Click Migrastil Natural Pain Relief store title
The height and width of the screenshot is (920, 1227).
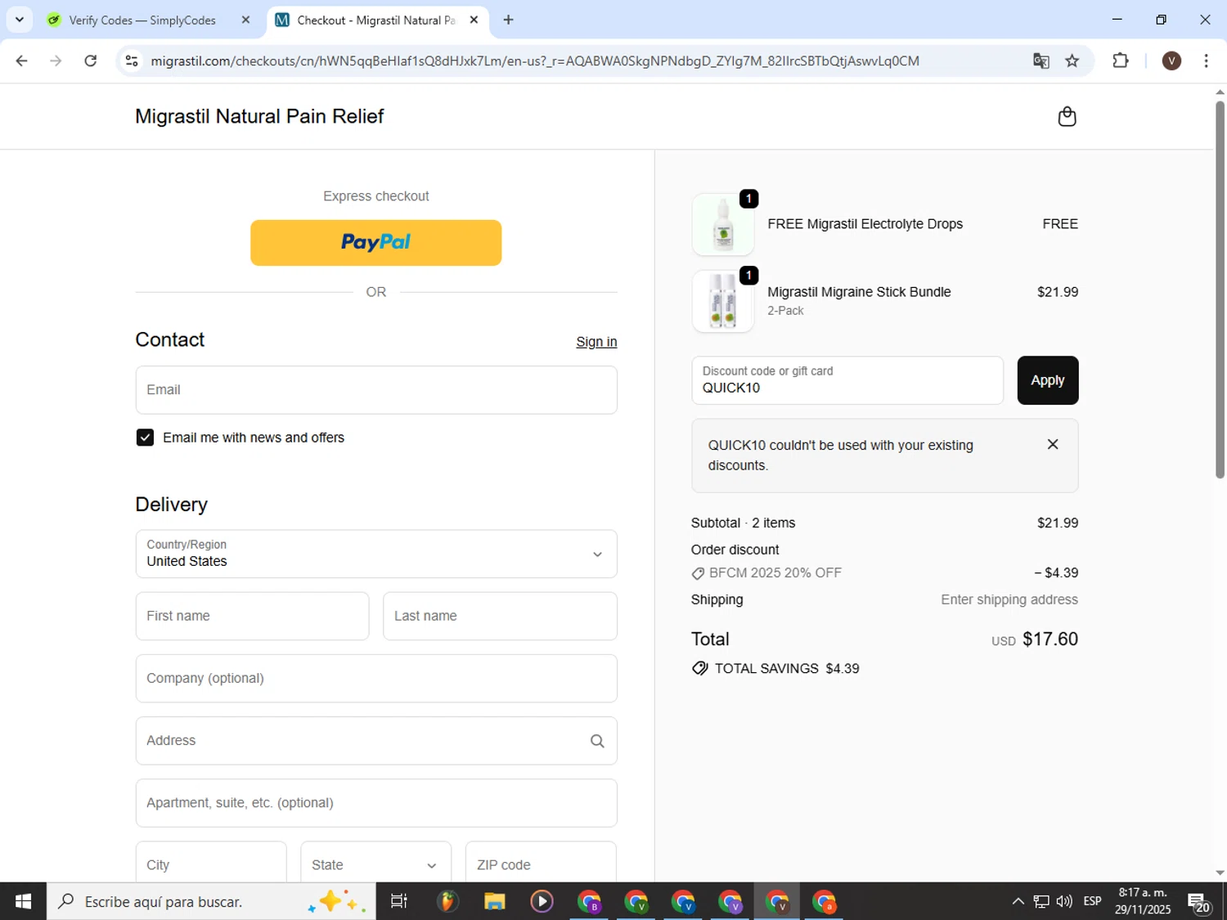click(x=259, y=116)
